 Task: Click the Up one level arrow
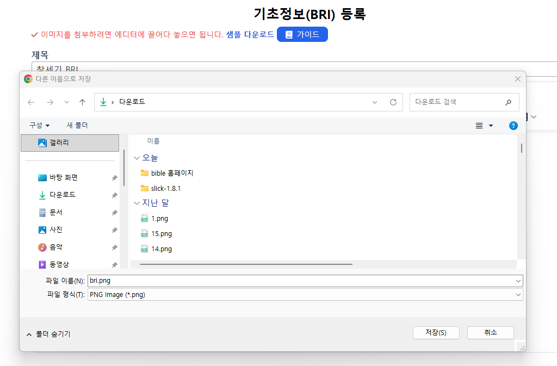tap(82, 102)
